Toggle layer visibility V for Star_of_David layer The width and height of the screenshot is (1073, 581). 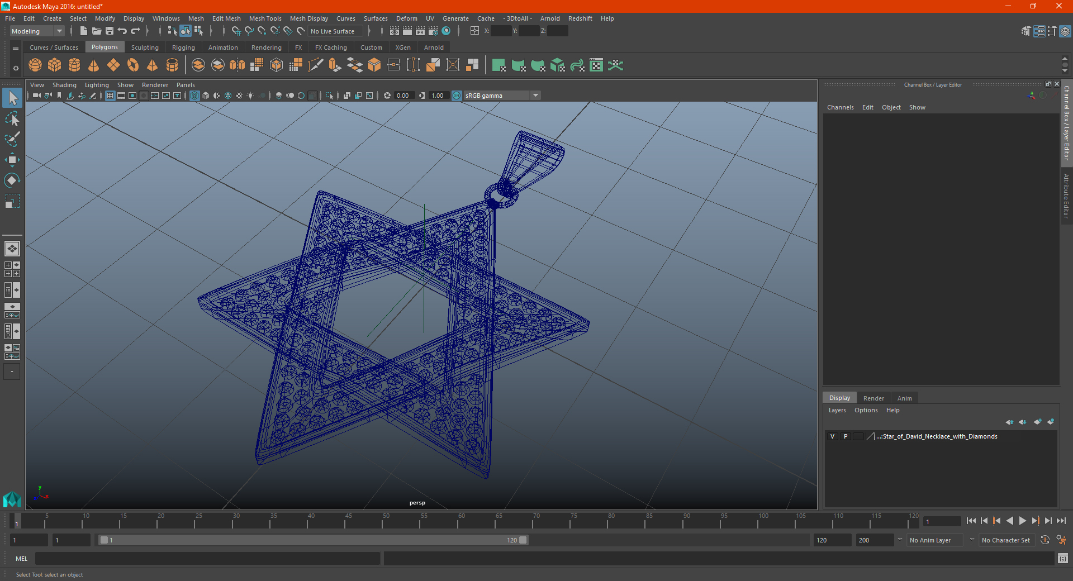click(832, 436)
